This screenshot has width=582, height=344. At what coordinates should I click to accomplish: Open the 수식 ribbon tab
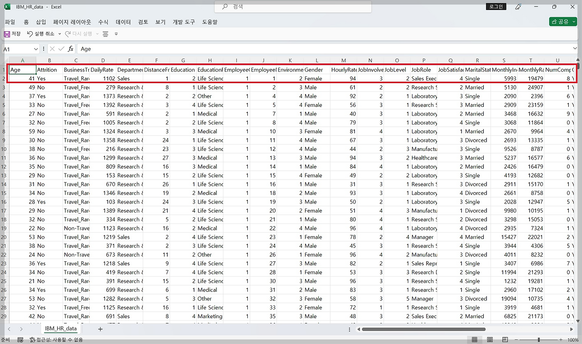click(x=103, y=22)
